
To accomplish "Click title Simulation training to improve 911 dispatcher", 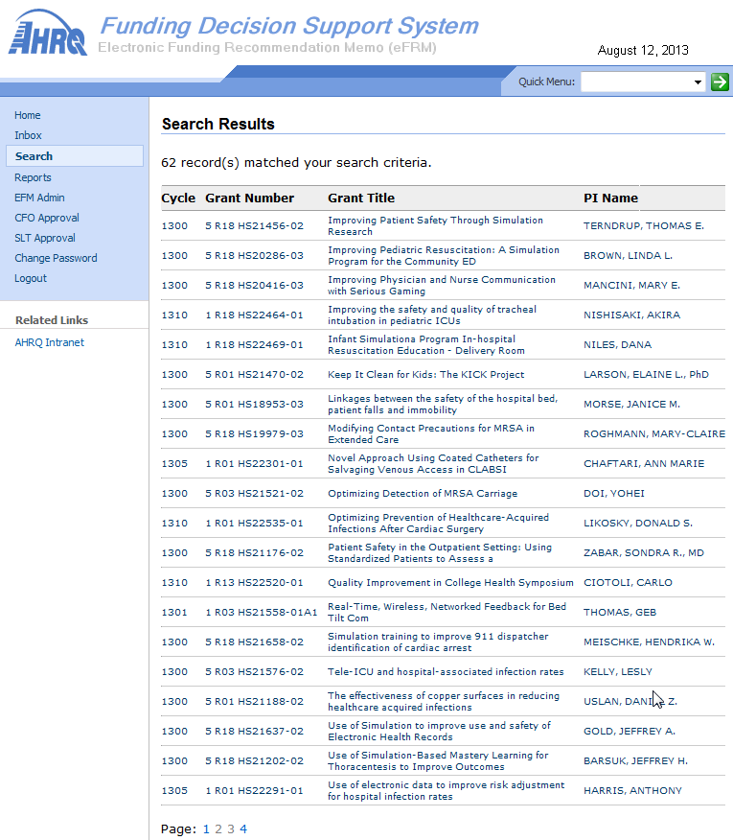I will 438,642.
